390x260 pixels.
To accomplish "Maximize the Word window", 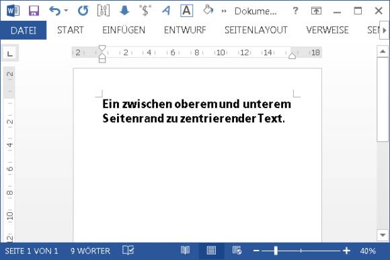I will point(358,11).
